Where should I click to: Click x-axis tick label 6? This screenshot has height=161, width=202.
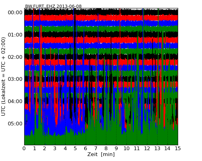tap(85, 149)
